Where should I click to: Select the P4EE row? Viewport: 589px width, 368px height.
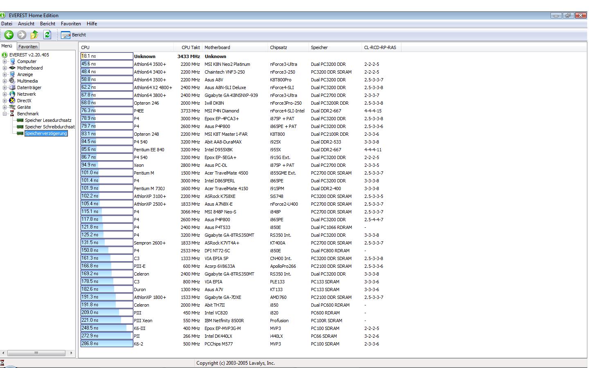tap(241, 110)
